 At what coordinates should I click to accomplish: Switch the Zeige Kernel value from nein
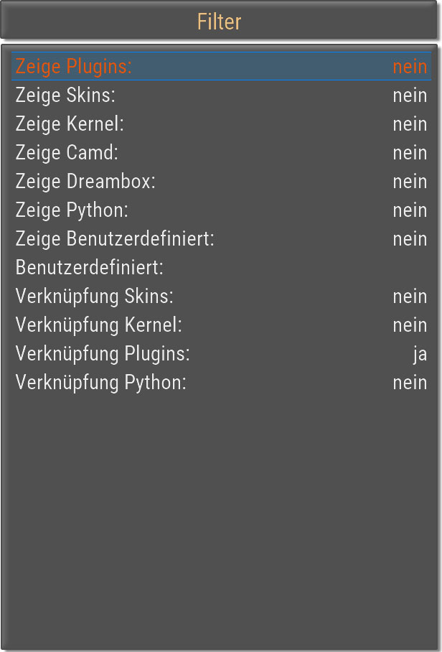coord(410,124)
